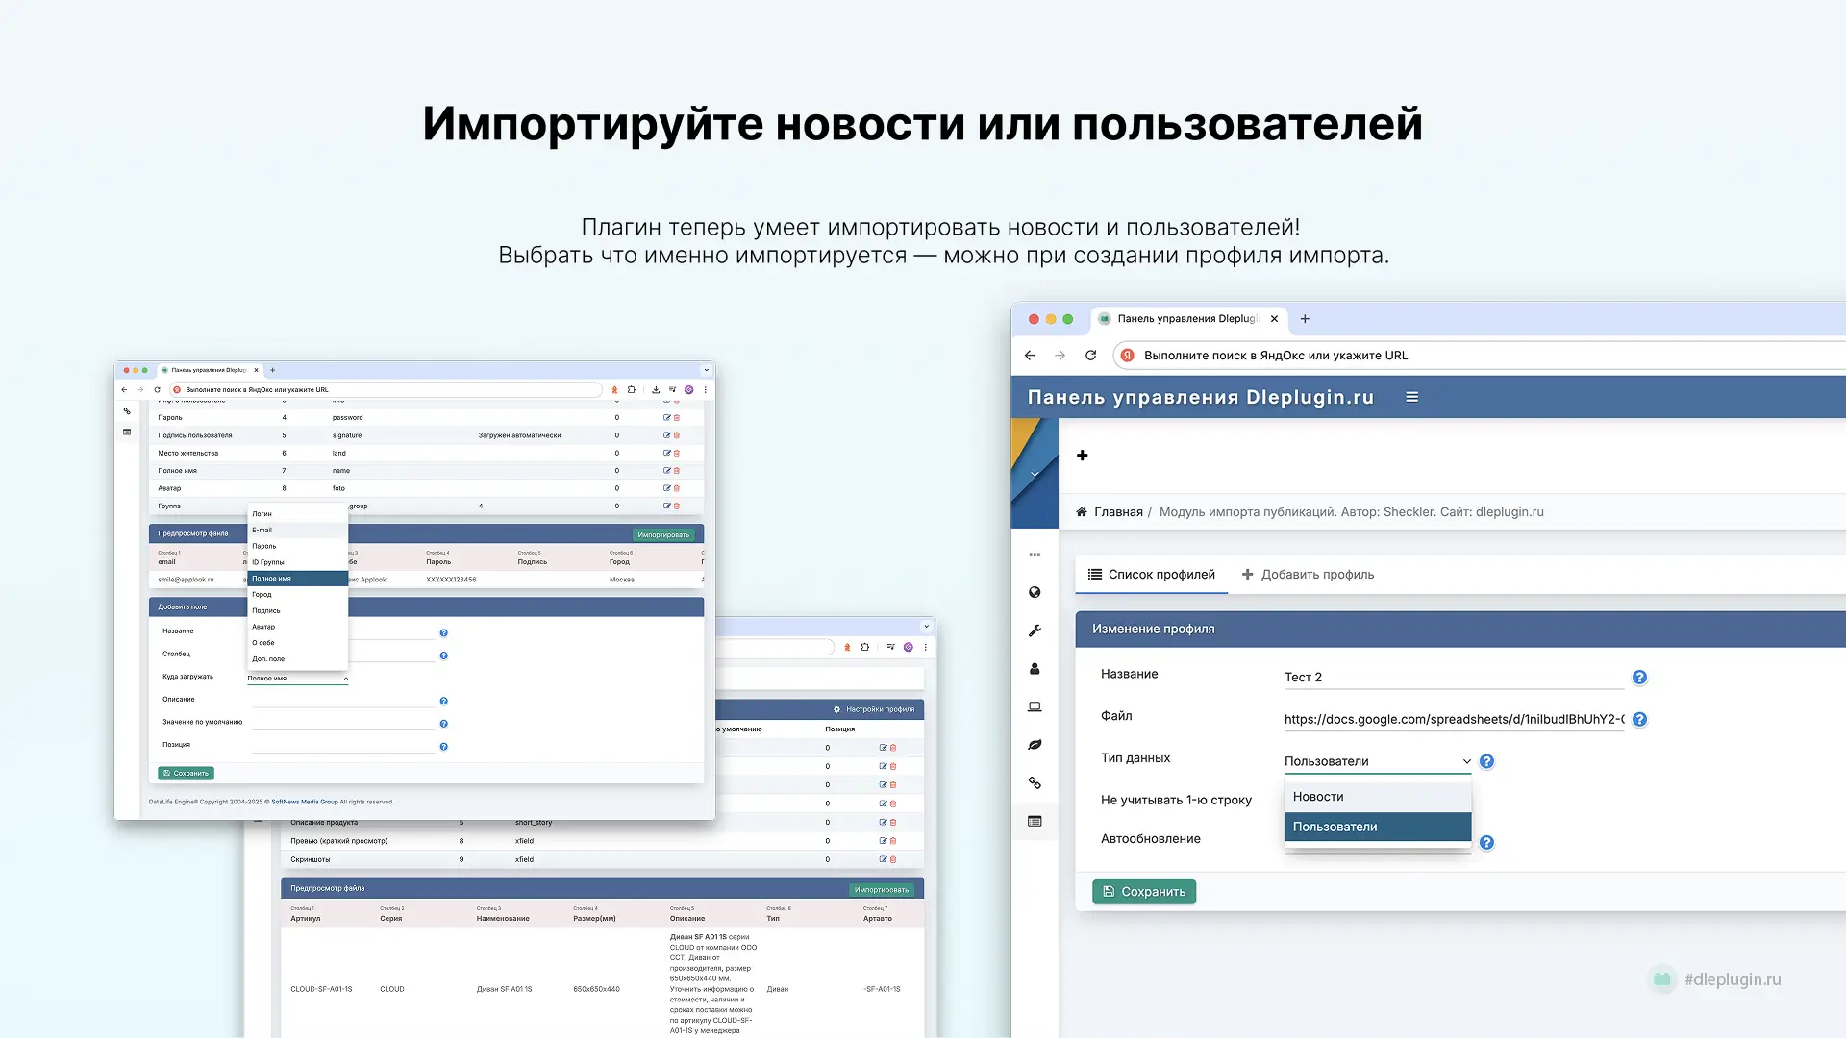Open Куда загружать dropdown in left window
Image resolution: width=1846 pixels, height=1038 pixels.
[297, 679]
